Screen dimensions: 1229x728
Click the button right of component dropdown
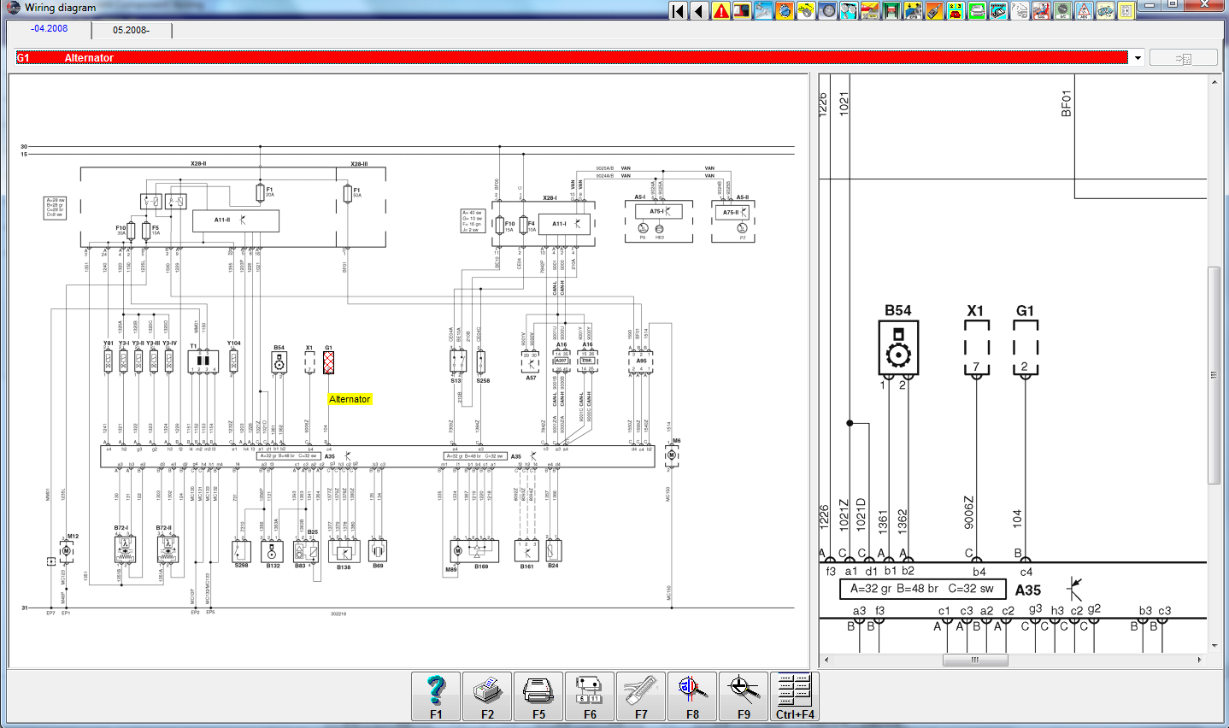1183,58
